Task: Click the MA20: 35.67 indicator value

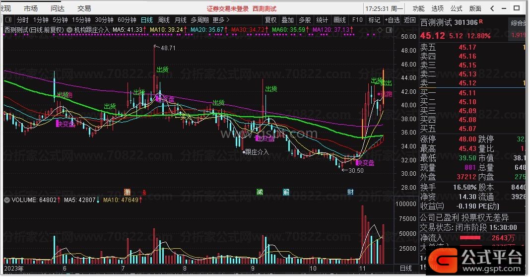Action: pyautogui.click(x=209, y=30)
